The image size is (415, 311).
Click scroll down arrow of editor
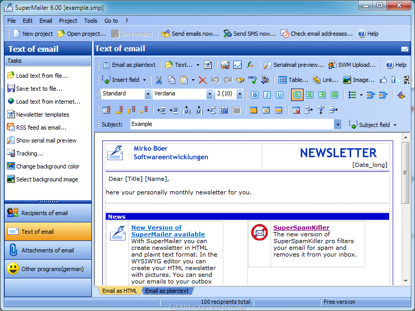point(405,281)
